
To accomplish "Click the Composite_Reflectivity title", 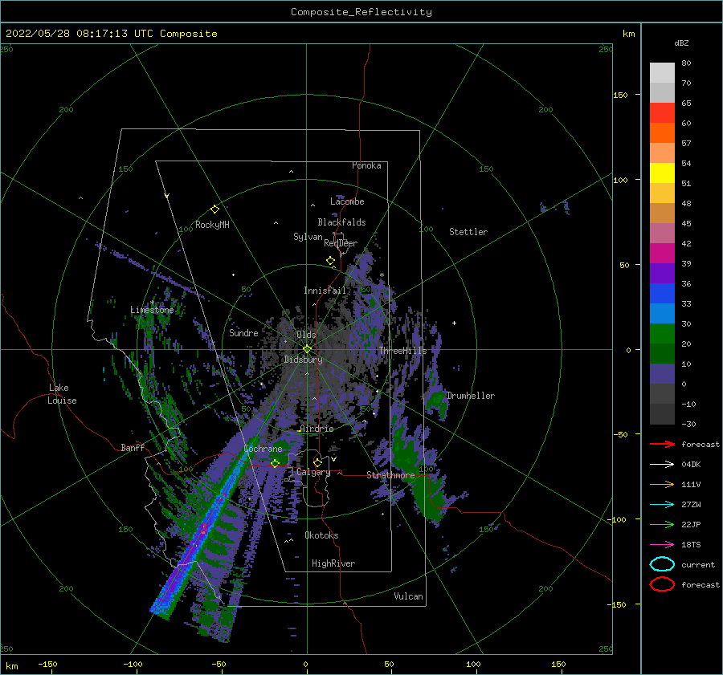I will click(x=361, y=12).
